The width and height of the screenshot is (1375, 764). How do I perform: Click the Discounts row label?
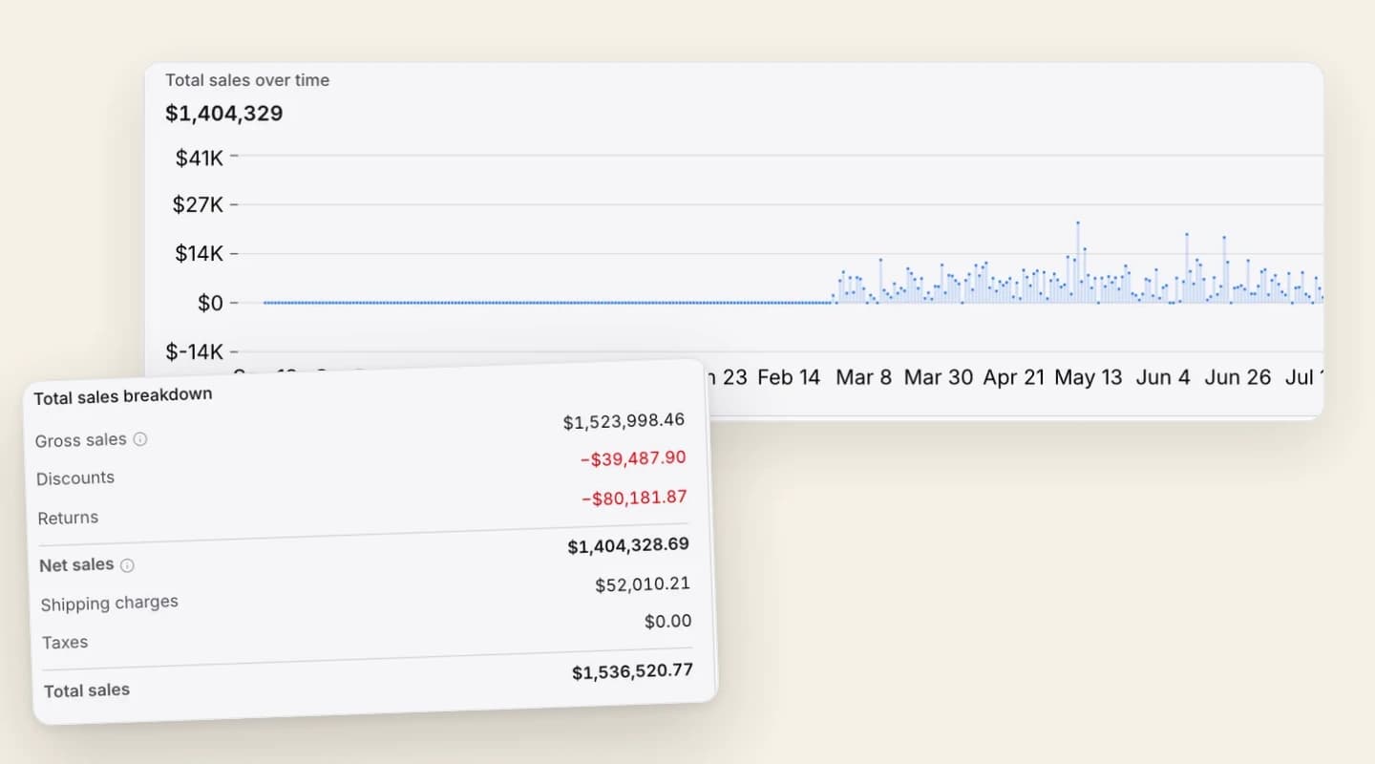75,478
